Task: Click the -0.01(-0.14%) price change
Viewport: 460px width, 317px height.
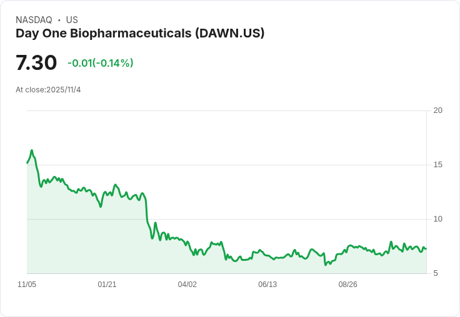Action: 100,63
